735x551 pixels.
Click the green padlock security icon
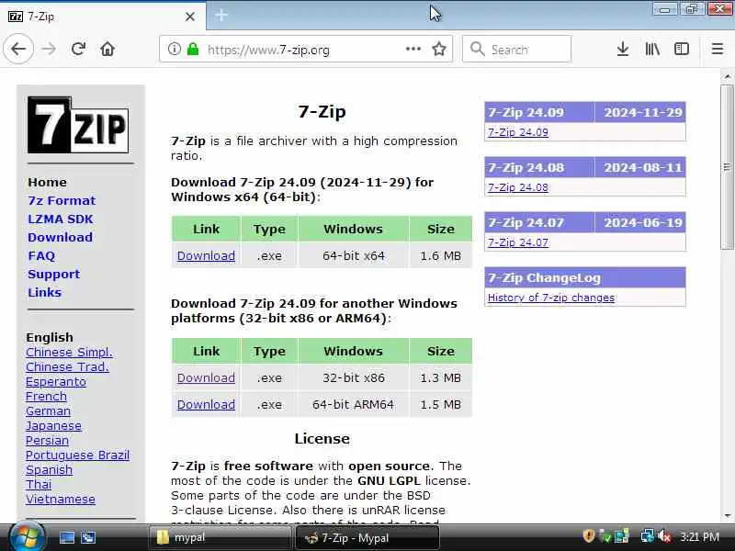click(x=193, y=49)
